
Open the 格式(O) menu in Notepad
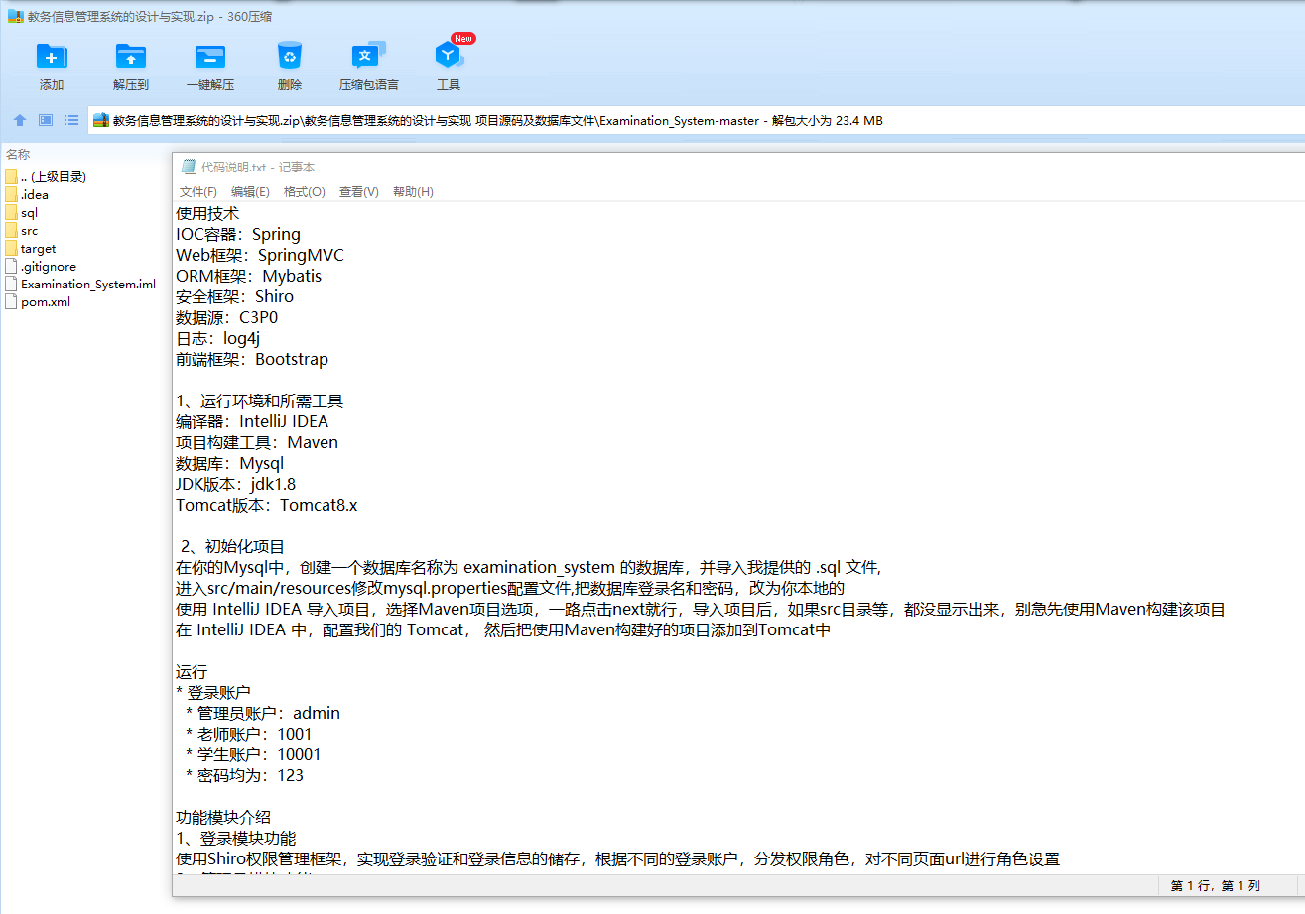(305, 192)
